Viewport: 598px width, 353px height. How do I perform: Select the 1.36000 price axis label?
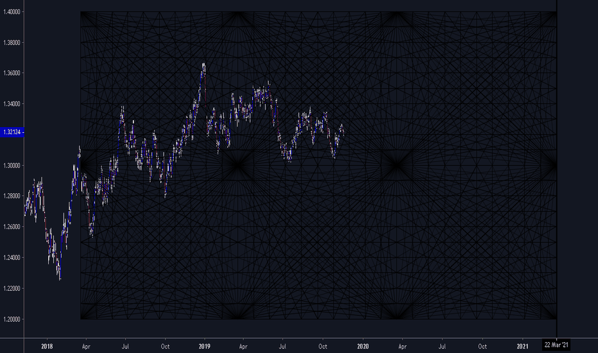(x=12, y=73)
